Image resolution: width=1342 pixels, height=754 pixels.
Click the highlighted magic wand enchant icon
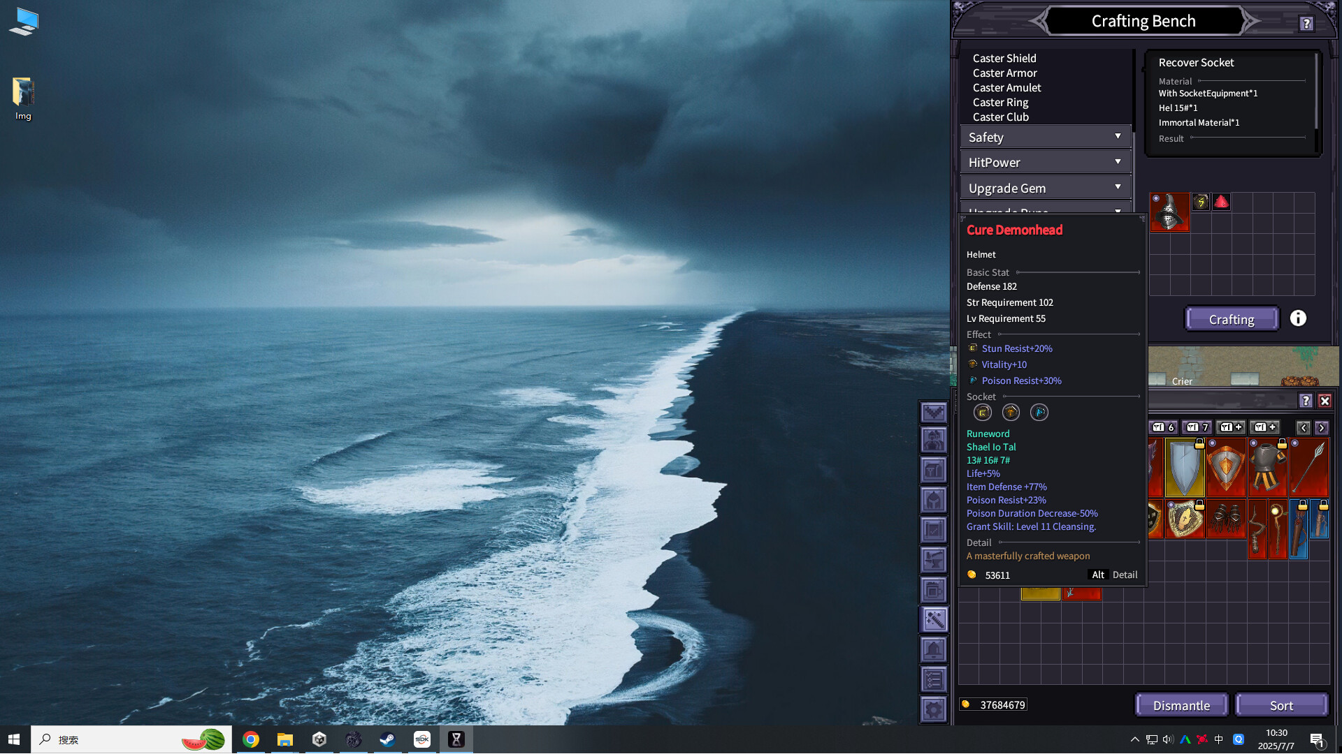point(934,620)
